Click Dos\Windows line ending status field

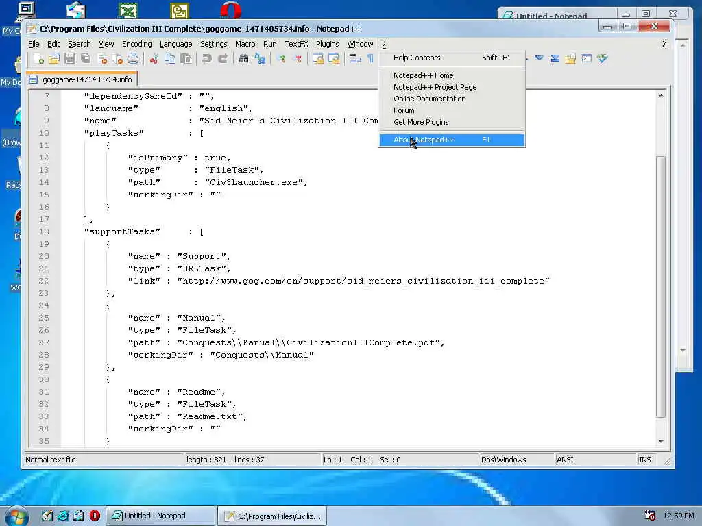516,460
